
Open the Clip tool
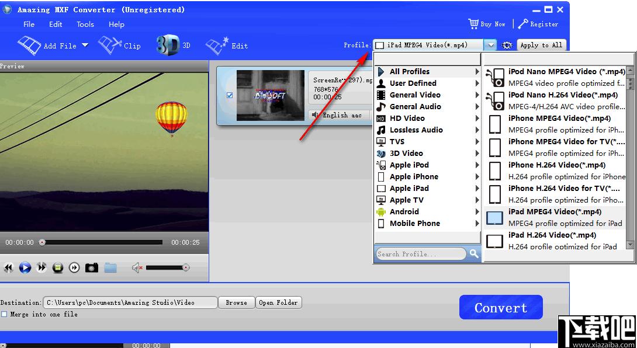(x=119, y=46)
